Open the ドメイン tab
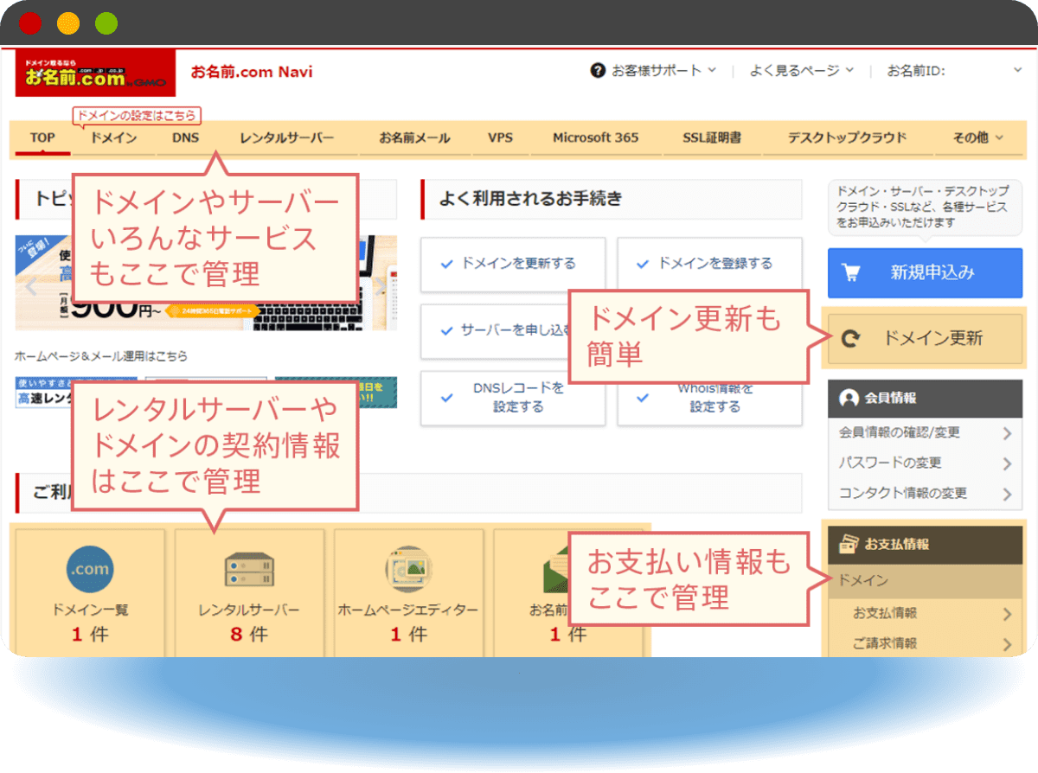This screenshot has height=773, width=1038. click(113, 137)
